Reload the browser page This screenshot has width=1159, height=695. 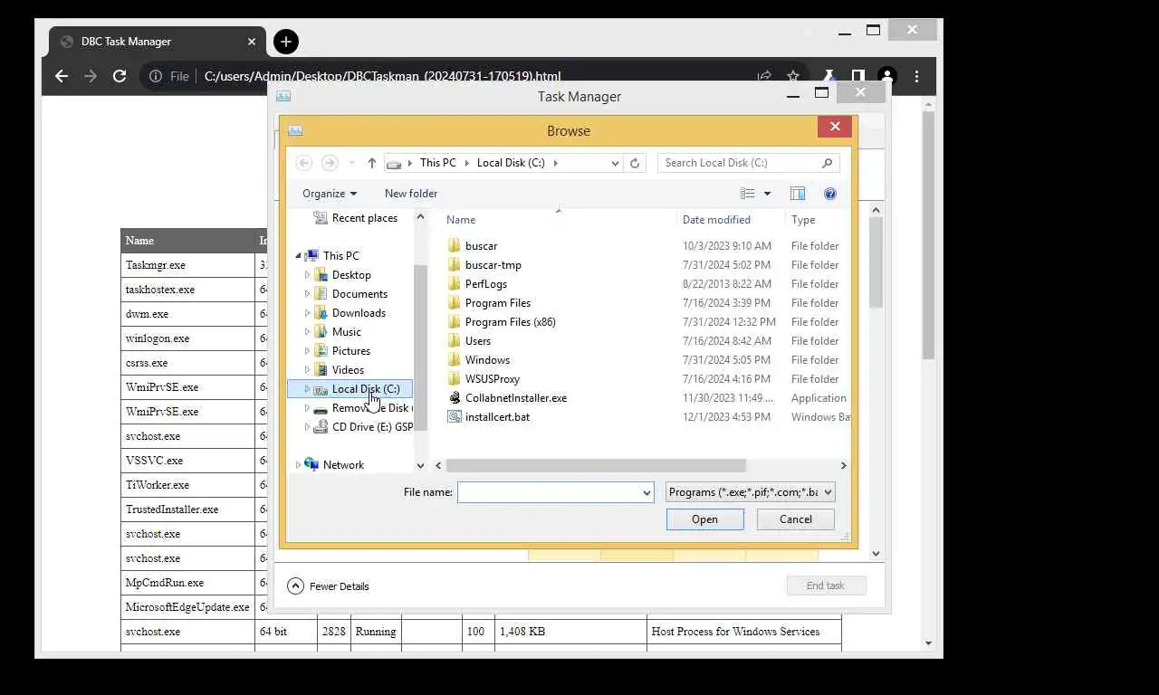120,77
